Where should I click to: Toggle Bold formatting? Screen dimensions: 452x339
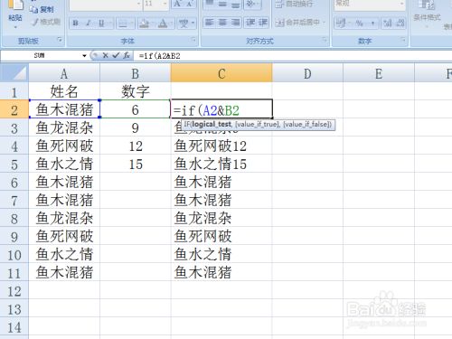point(76,23)
